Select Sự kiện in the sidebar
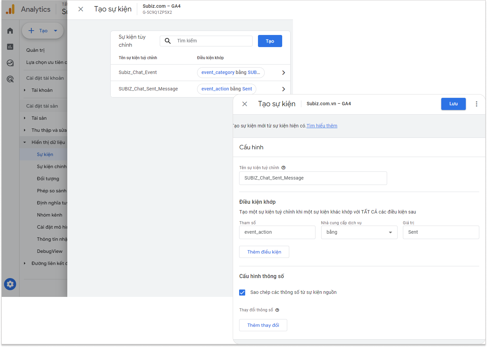This screenshot has width=487, height=347. 45,154
